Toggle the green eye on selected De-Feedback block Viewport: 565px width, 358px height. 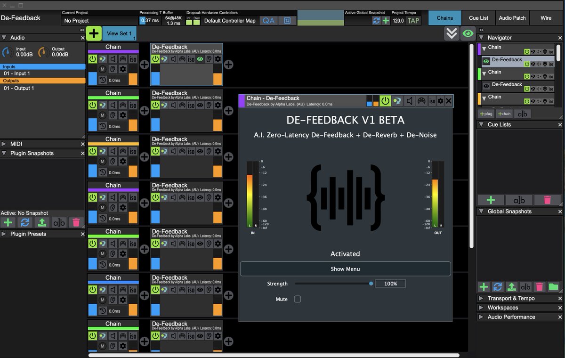pos(200,59)
